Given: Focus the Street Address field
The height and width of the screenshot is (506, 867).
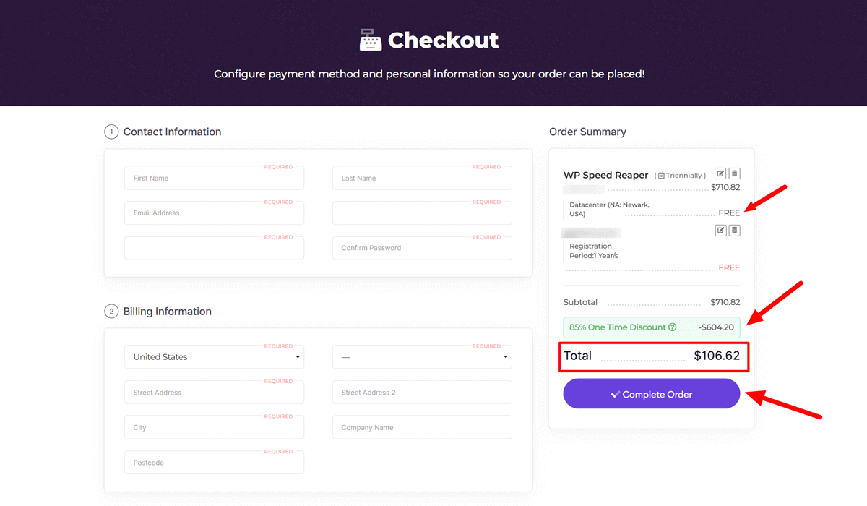Looking at the screenshot, I should pos(214,393).
